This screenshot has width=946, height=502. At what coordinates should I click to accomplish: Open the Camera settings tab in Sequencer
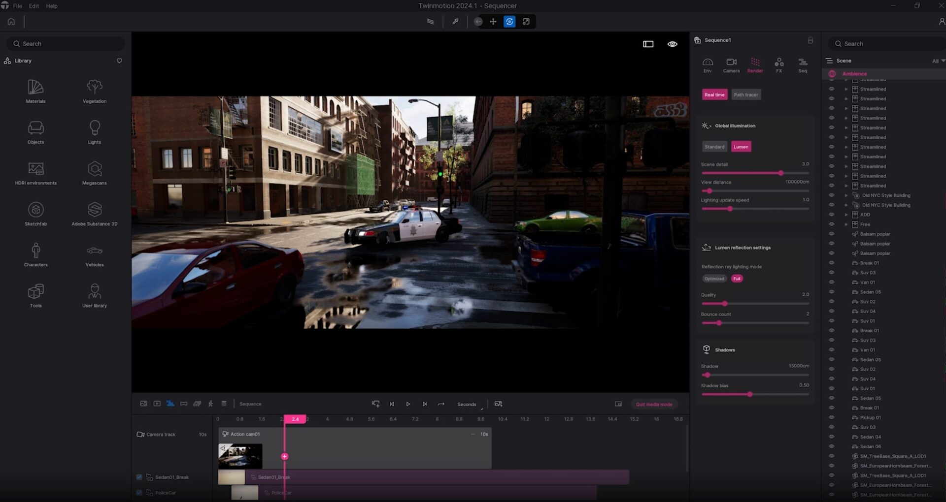point(731,64)
